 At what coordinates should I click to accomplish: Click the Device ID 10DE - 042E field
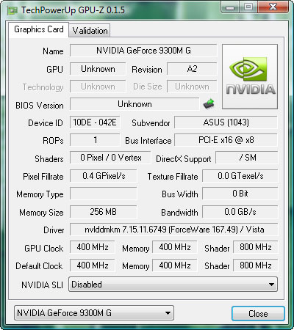[95, 122]
